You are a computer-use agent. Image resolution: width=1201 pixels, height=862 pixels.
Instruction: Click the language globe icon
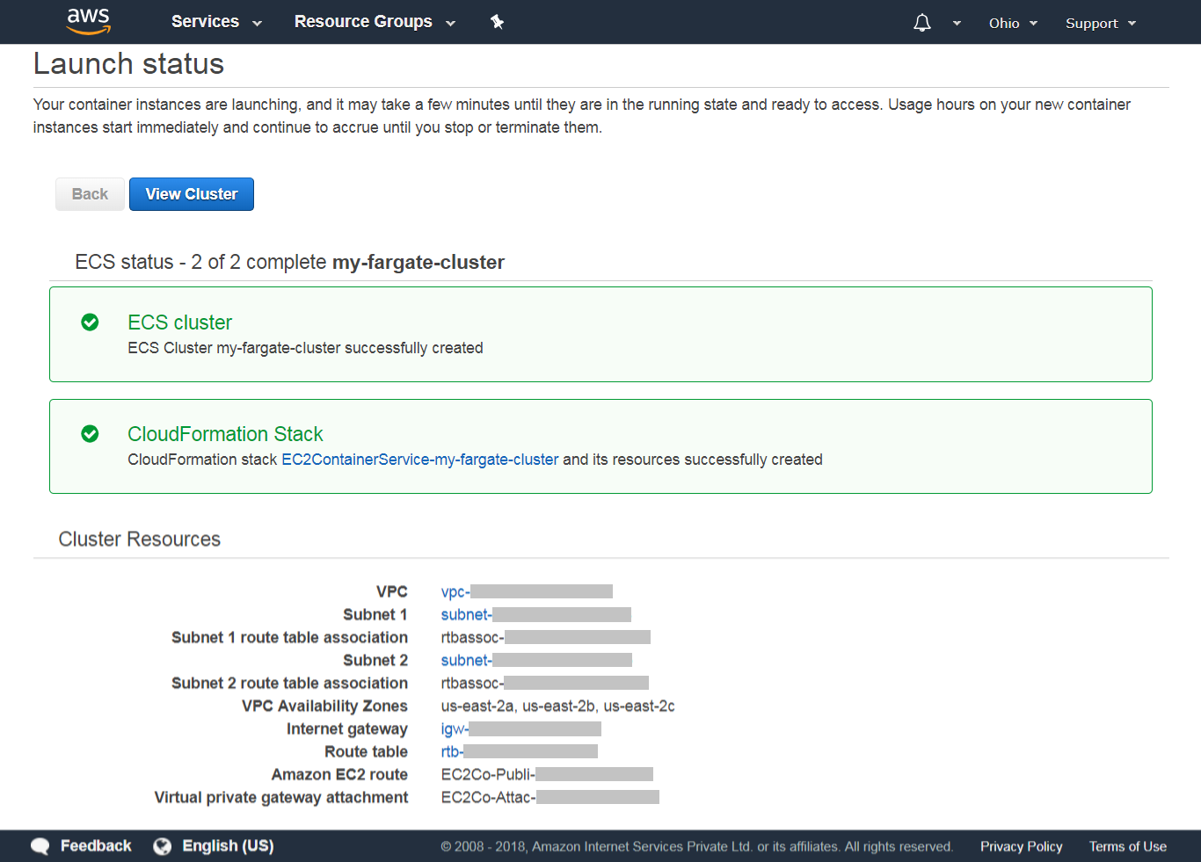pyautogui.click(x=162, y=846)
